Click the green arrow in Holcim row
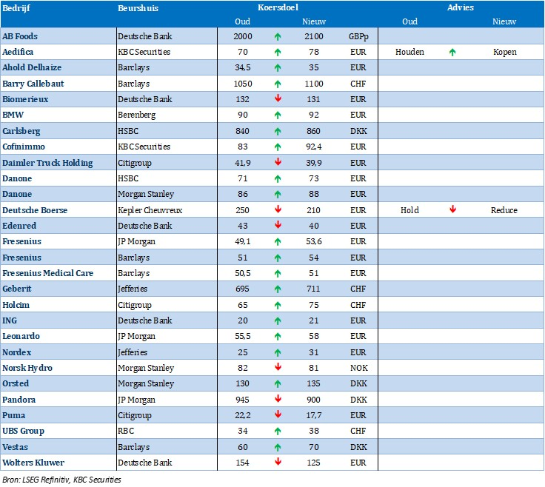This screenshot has width=545, height=487. point(277,305)
